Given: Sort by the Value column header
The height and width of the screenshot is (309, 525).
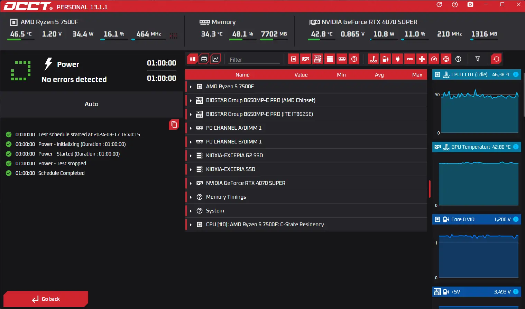Looking at the screenshot, I should coord(301,74).
